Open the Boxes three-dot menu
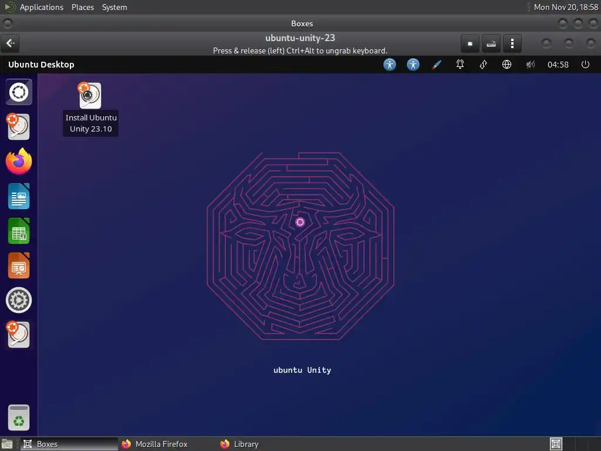601x451 pixels. (512, 43)
